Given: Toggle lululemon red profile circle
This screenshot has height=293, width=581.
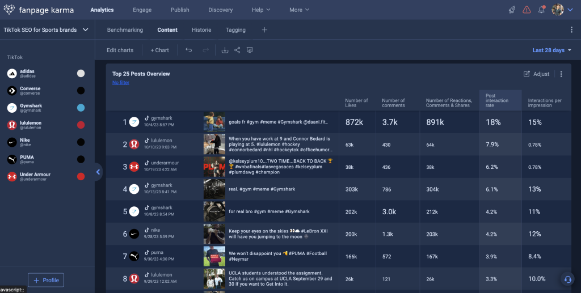Looking at the screenshot, I should pyautogui.click(x=81, y=125).
